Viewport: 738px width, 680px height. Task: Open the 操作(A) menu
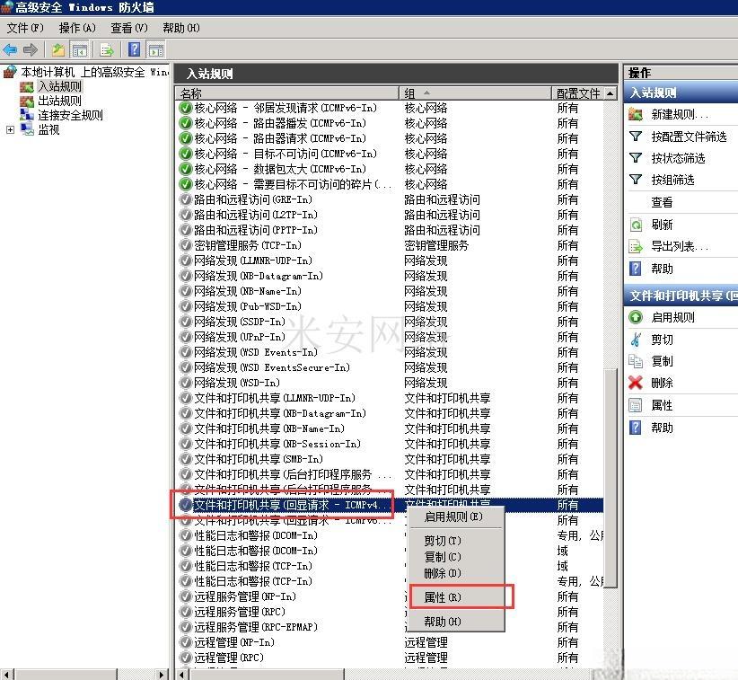(x=77, y=28)
